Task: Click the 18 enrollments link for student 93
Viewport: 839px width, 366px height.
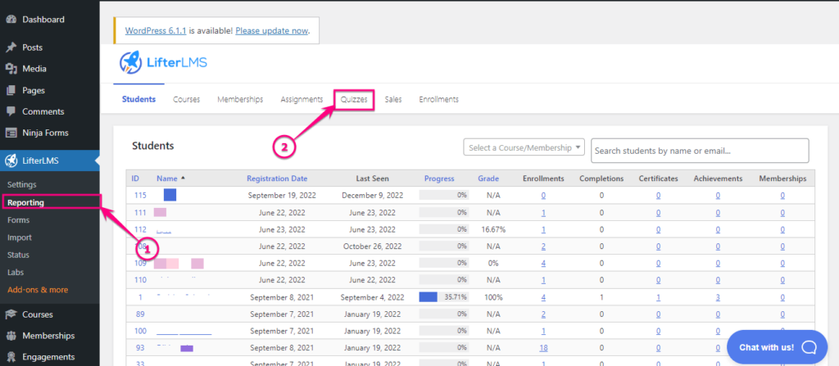Action: tap(543, 348)
